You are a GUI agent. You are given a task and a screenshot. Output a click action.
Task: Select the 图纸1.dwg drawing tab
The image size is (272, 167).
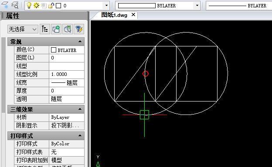point(114,15)
